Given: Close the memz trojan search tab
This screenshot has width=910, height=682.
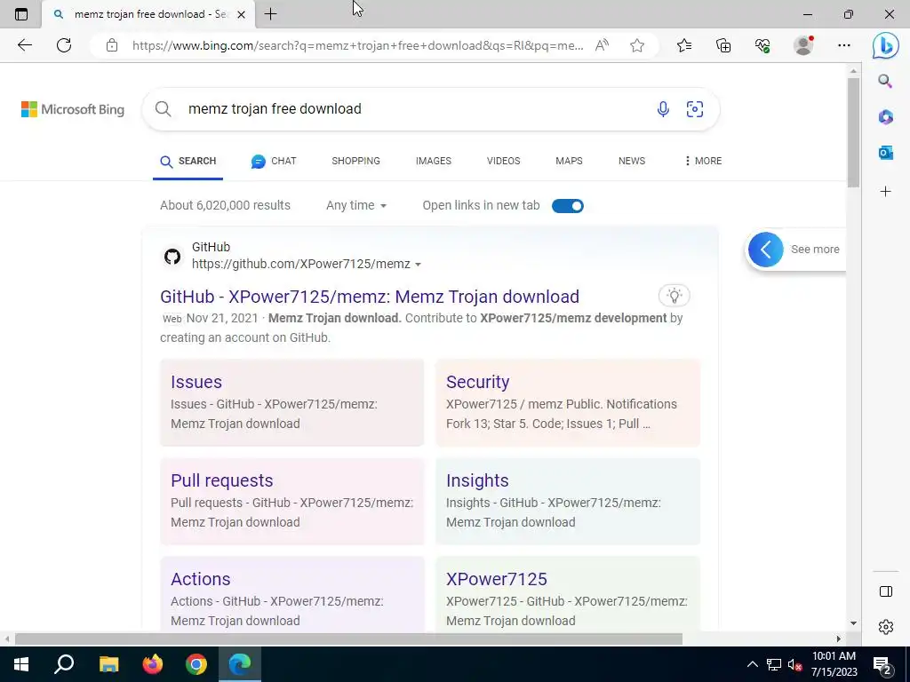Looking at the screenshot, I should coord(242,14).
